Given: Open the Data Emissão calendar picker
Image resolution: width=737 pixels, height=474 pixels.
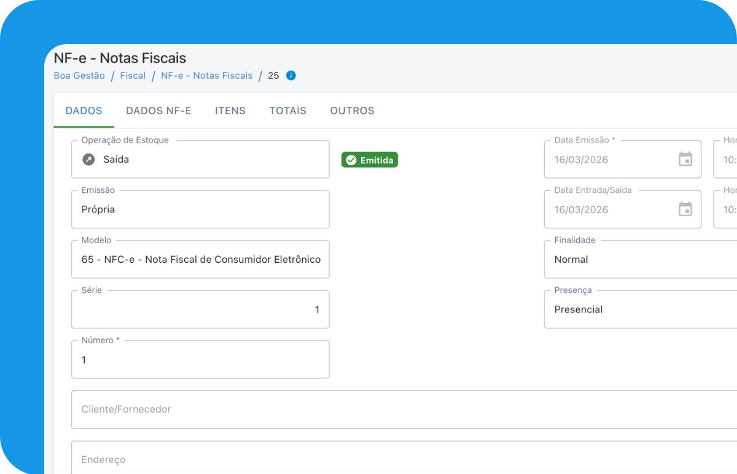Looking at the screenshot, I should (685, 159).
